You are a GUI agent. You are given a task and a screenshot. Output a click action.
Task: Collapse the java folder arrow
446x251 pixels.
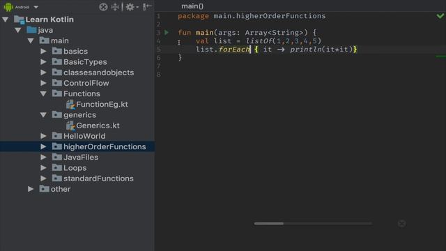18,30
